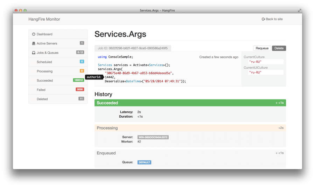Click the green Succeeded count badge

[x=78, y=80]
